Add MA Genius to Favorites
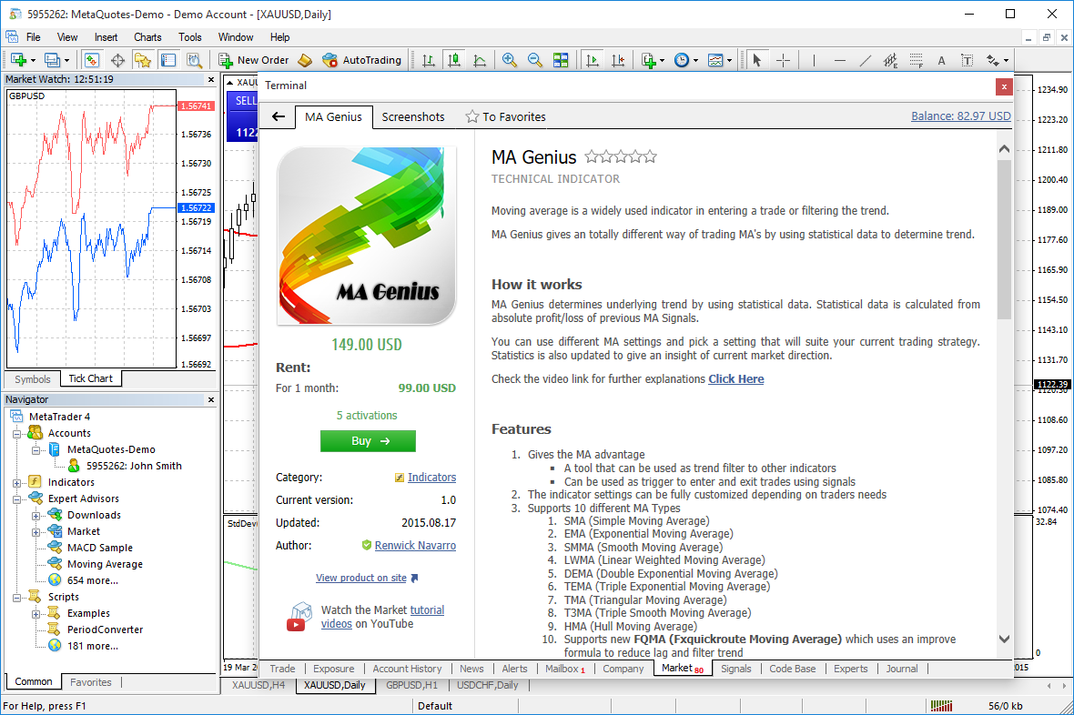 pos(505,116)
